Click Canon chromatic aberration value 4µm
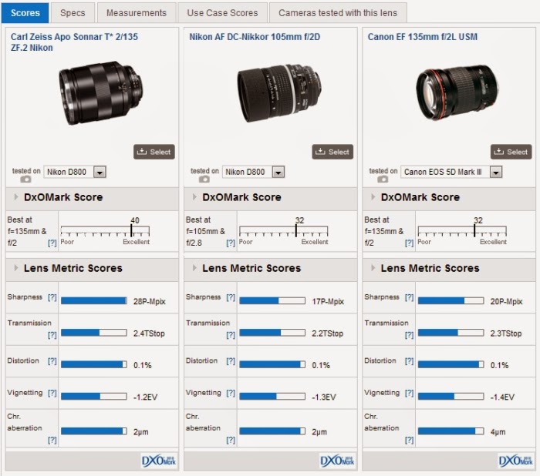540x476 pixels. (498, 432)
